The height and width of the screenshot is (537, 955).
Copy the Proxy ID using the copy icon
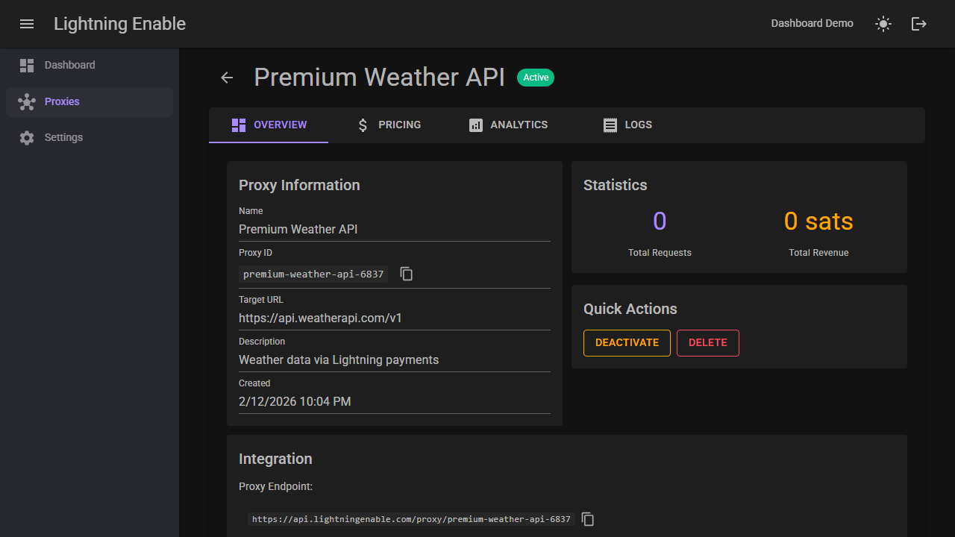tap(406, 274)
